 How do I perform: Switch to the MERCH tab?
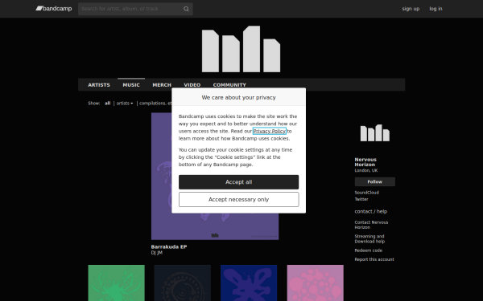pos(162,85)
